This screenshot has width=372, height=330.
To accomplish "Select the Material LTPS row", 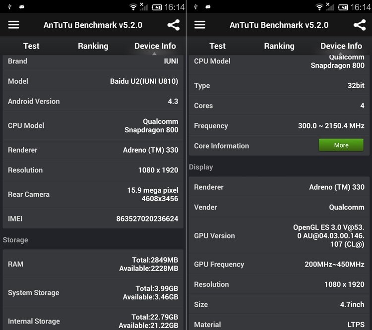I will click(279, 323).
